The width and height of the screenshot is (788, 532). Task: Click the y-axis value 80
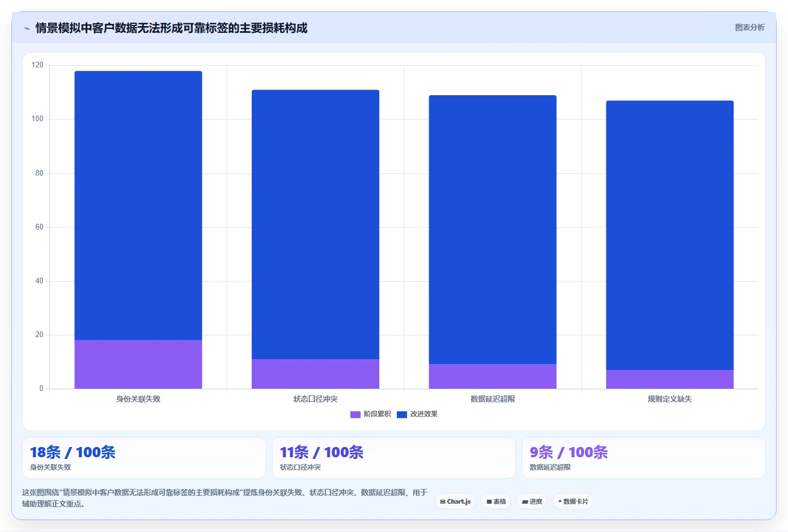pos(39,173)
